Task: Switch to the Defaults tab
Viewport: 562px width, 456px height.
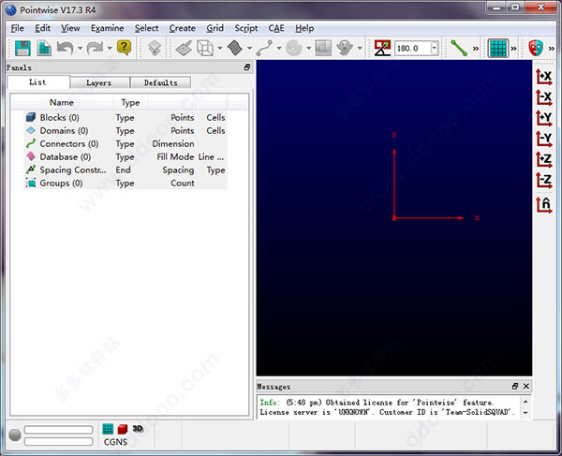Action: pyautogui.click(x=160, y=82)
